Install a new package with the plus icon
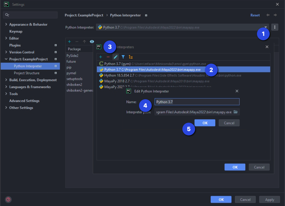The height and width of the screenshot is (206, 285). tap(69, 42)
